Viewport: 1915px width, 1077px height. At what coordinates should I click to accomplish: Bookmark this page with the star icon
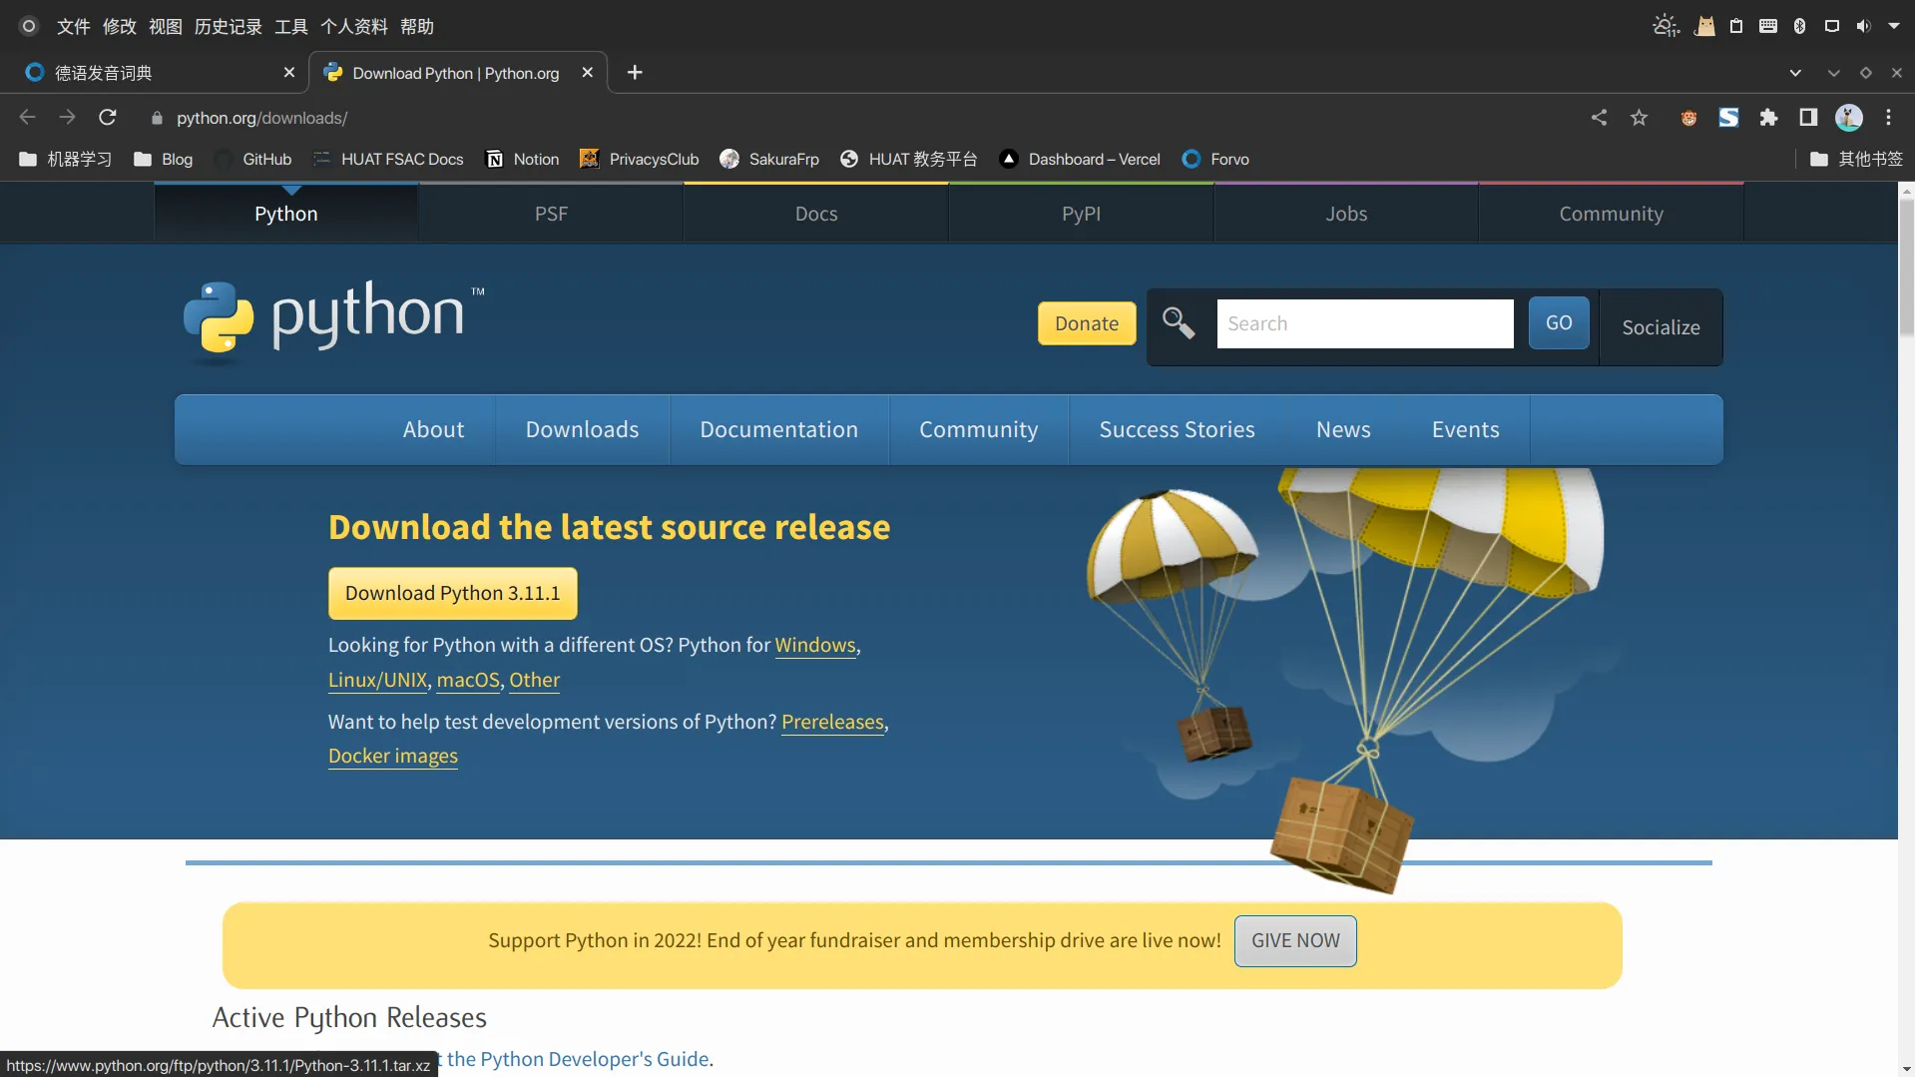tap(1639, 118)
